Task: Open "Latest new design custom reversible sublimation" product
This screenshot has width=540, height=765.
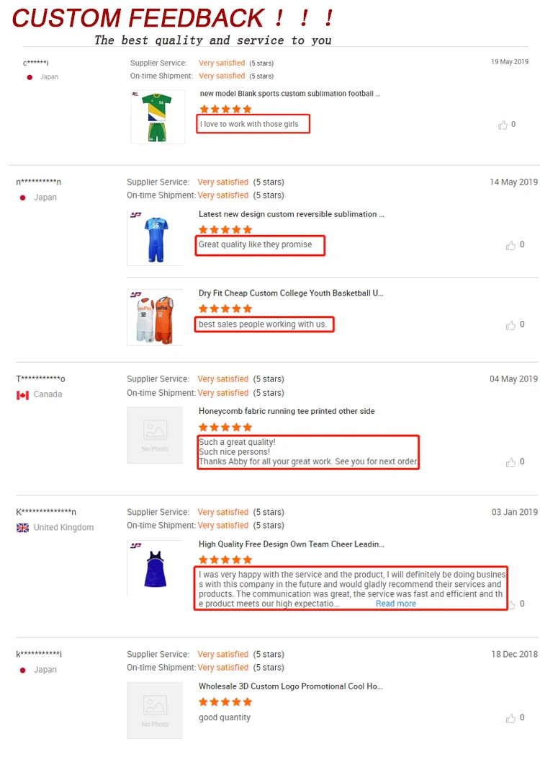Action: [x=291, y=214]
